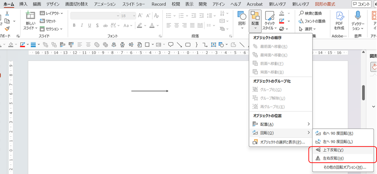Screen dimensions: 377x174
Task: Select 左へ 90 度回転 menu item
Action: 343,141
